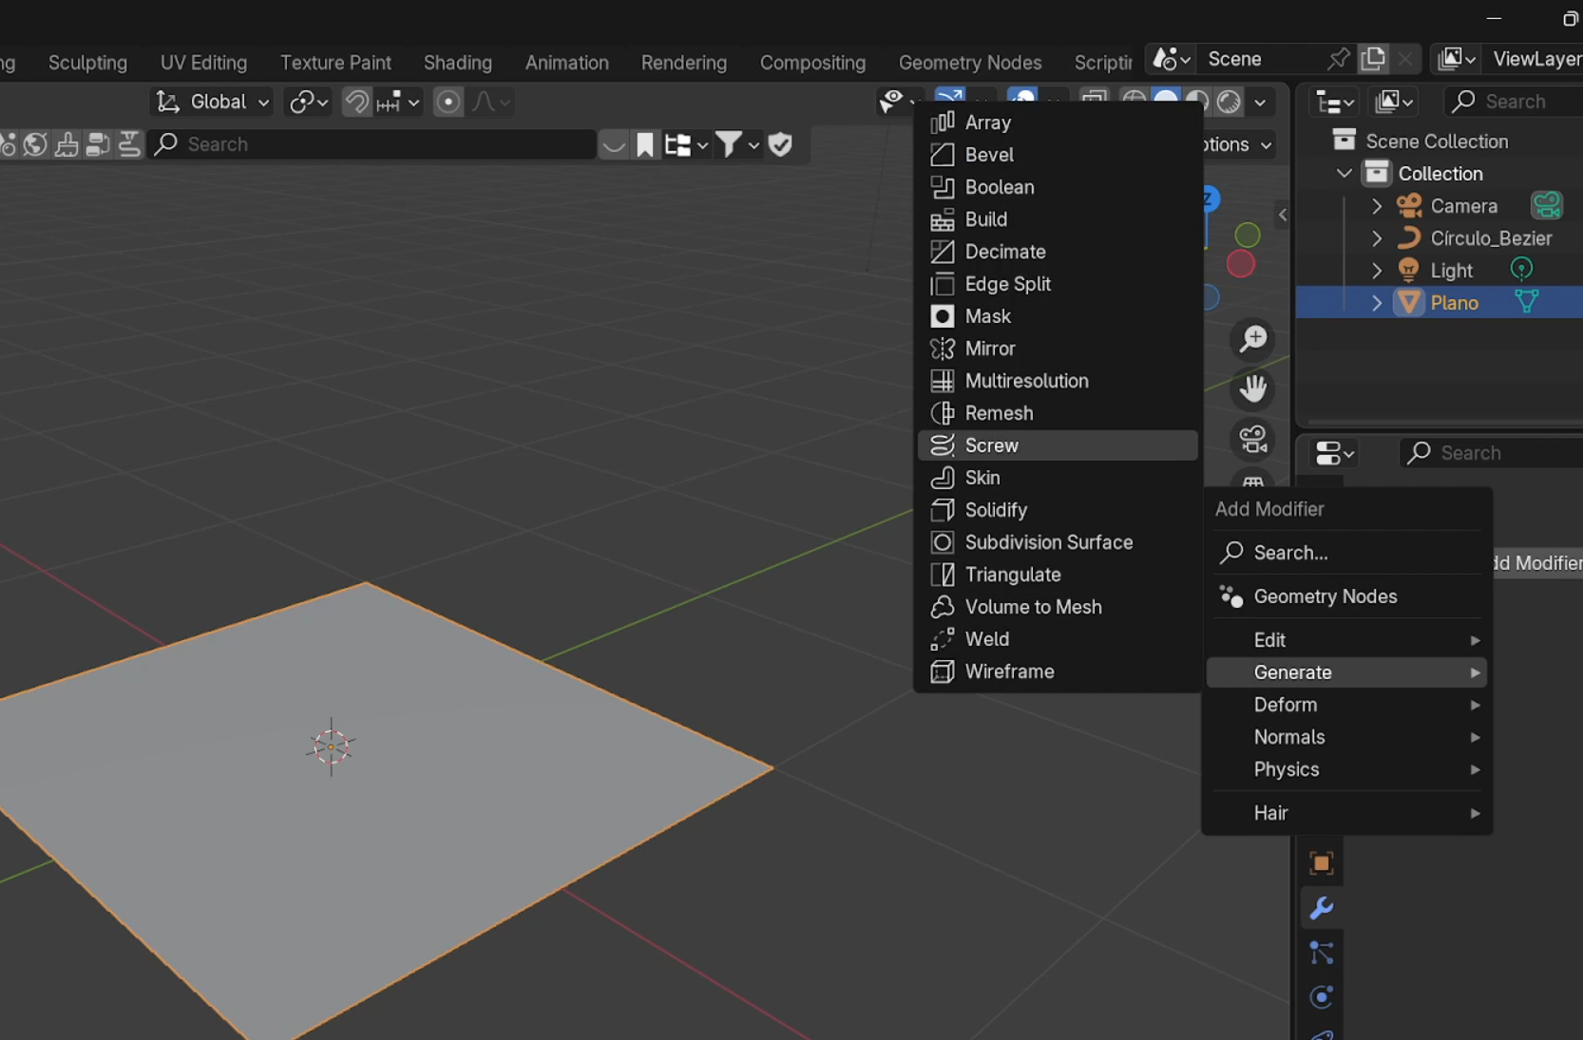
Task: Switch to the Geometry Nodes workspace tab
Action: pos(970,63)
